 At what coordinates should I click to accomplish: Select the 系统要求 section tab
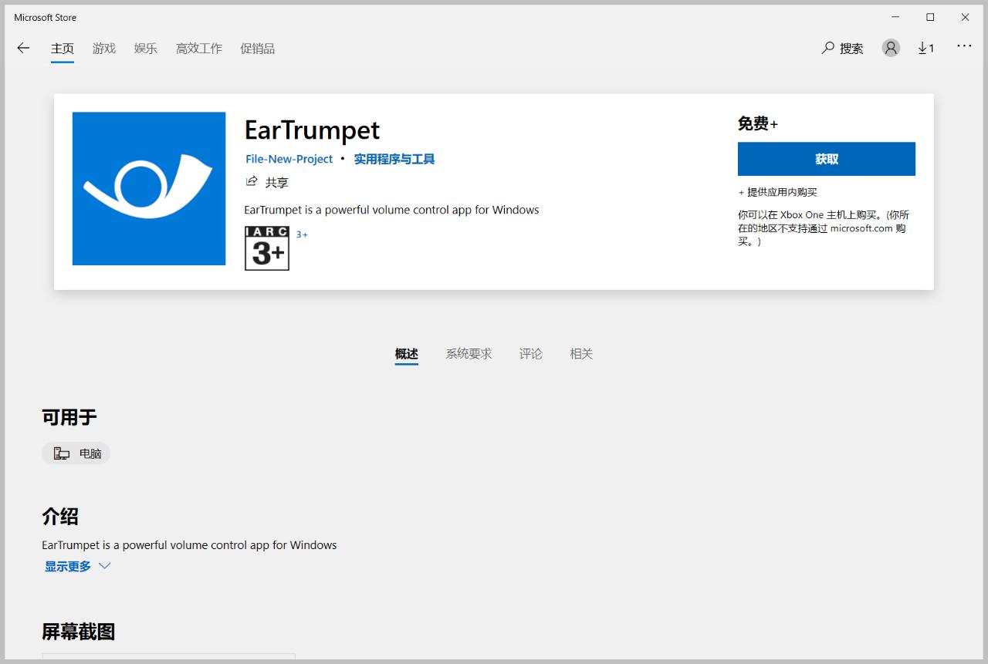[x=469, y=353]
